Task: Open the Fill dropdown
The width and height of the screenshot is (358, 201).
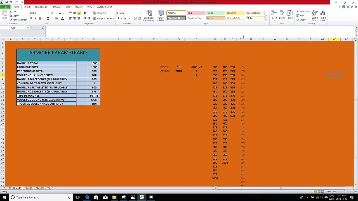Action: click(300, 16)
